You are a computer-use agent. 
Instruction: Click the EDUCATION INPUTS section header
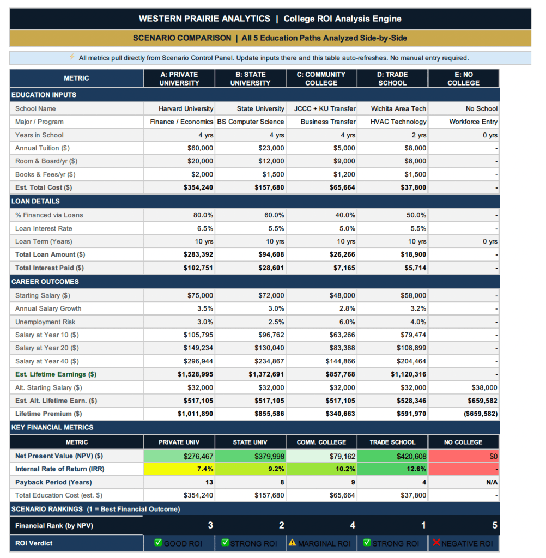[44, 95]
